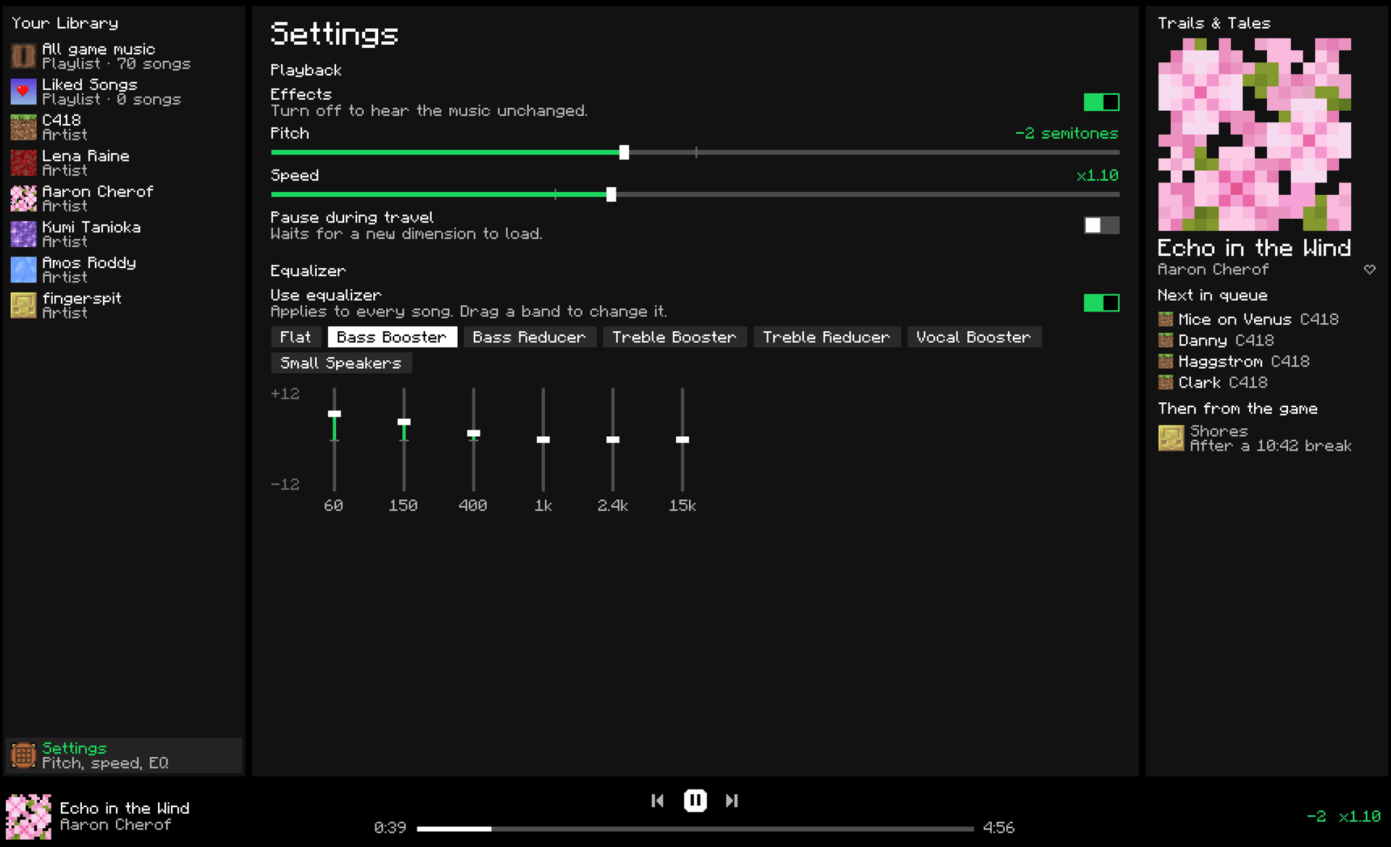Click the 400 Hz equalizer band handle

473,433
